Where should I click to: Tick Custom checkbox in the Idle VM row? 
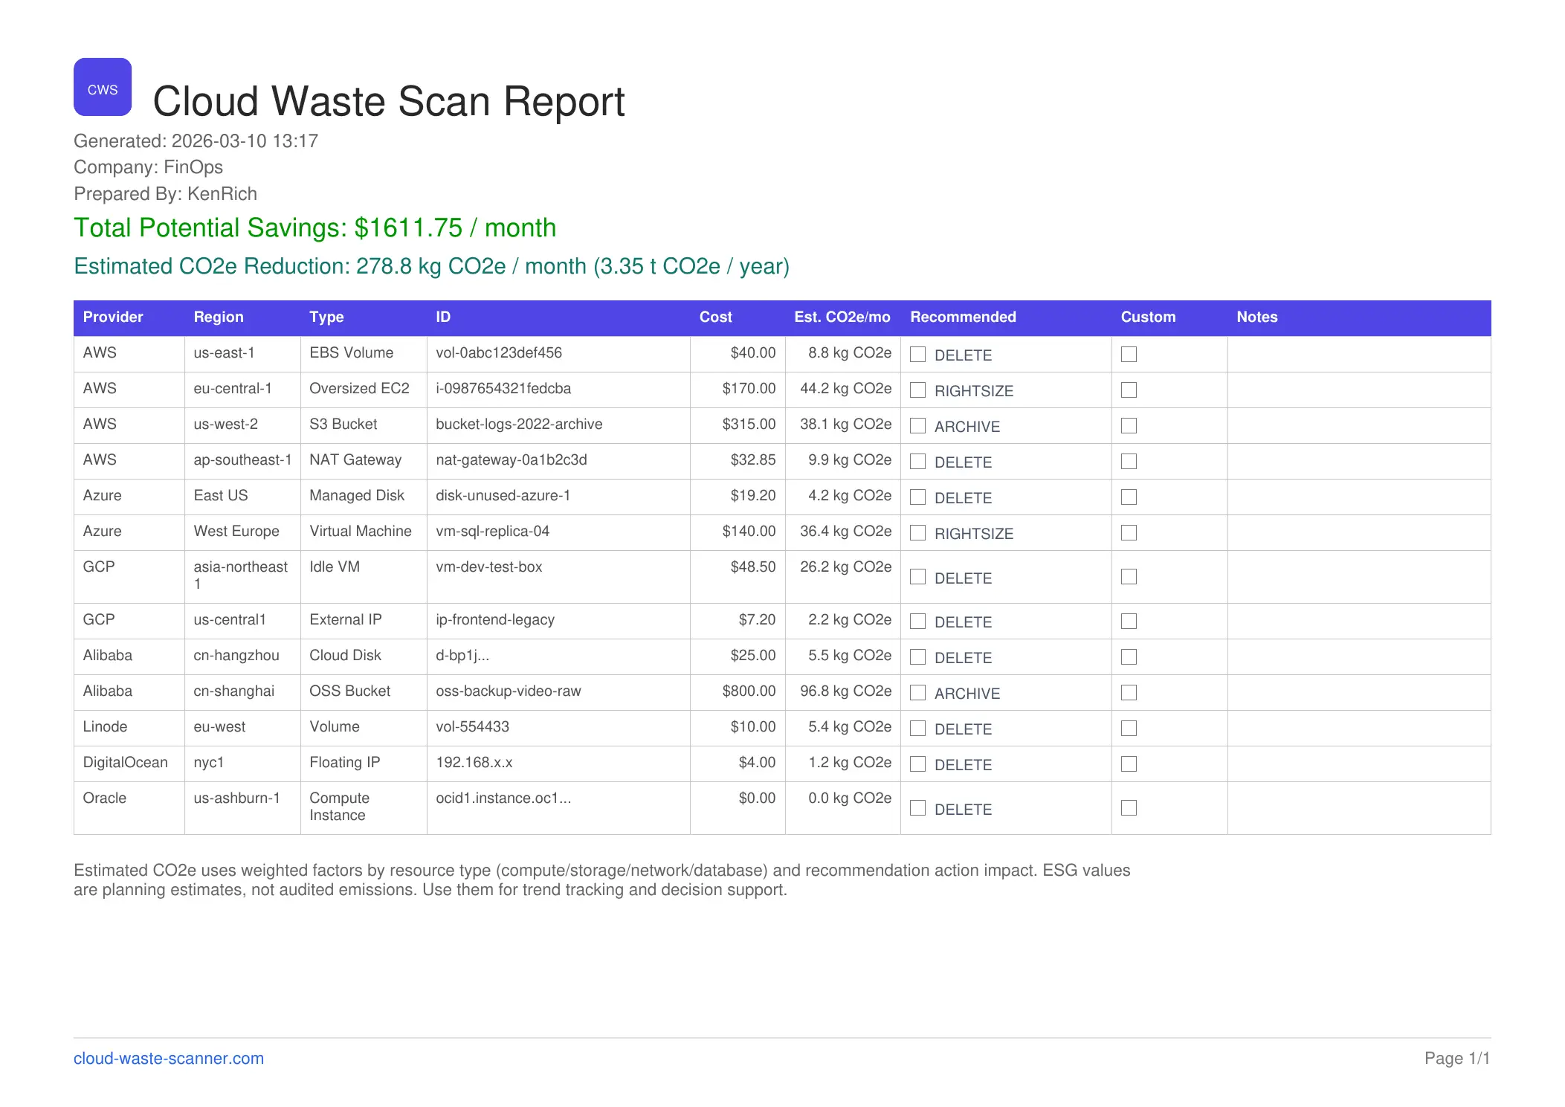1129,577
